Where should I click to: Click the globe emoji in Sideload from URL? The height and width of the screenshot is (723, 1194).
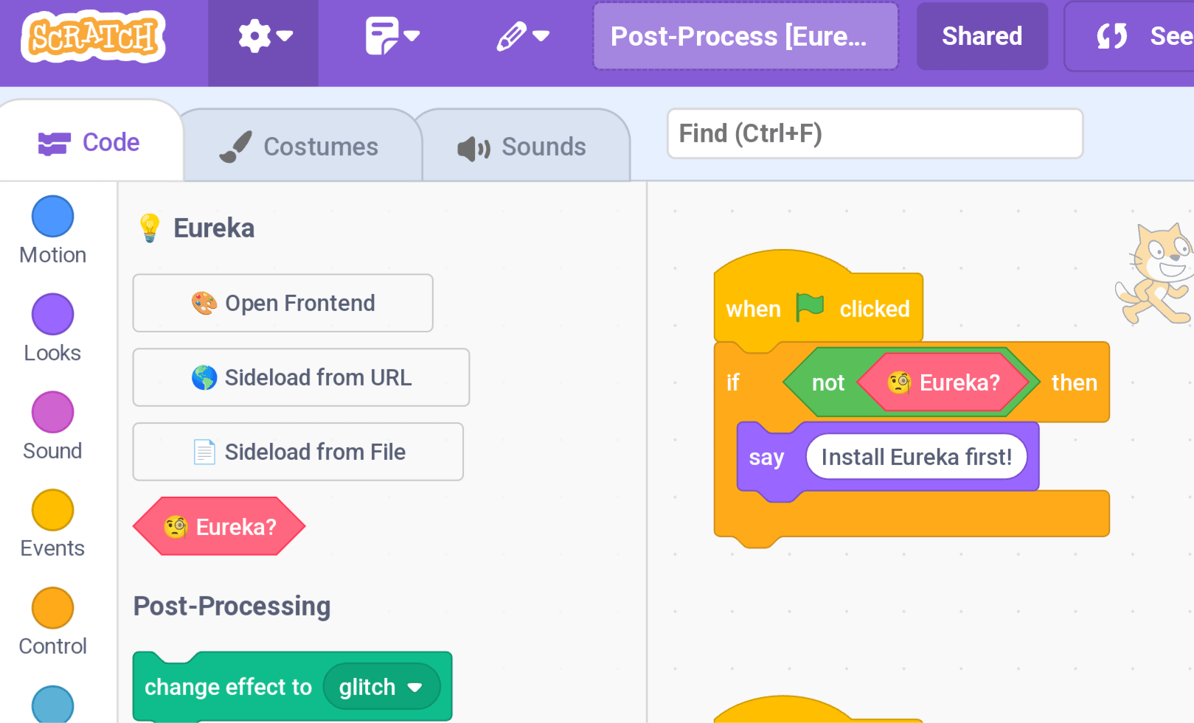tap(204, 377)
